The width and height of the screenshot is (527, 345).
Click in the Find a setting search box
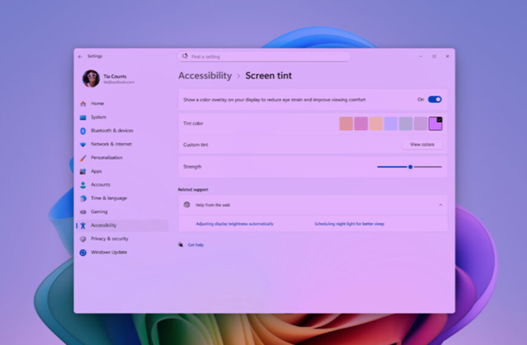(264, 56)
